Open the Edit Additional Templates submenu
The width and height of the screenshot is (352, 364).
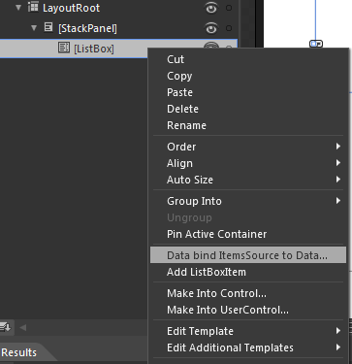point(248,347)
